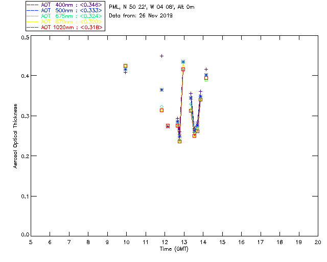327x262 pixels.
Task: Click the x-axis label 20
Action: pos(318,242)
